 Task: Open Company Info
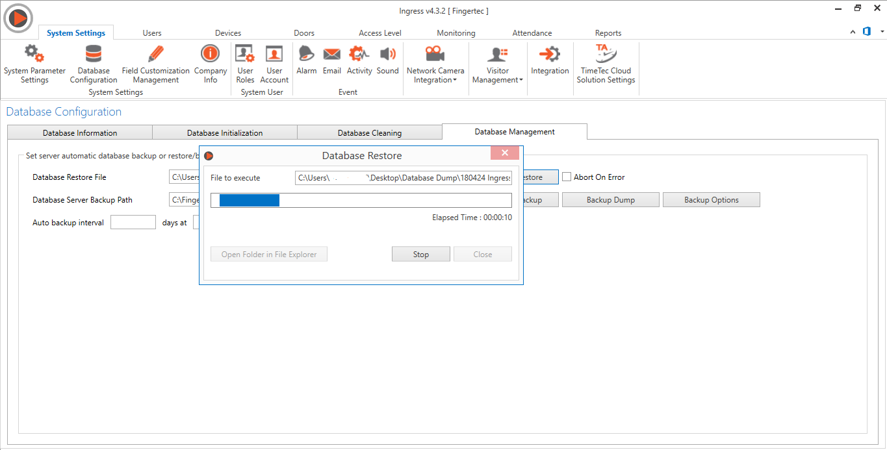click(211, 64)
